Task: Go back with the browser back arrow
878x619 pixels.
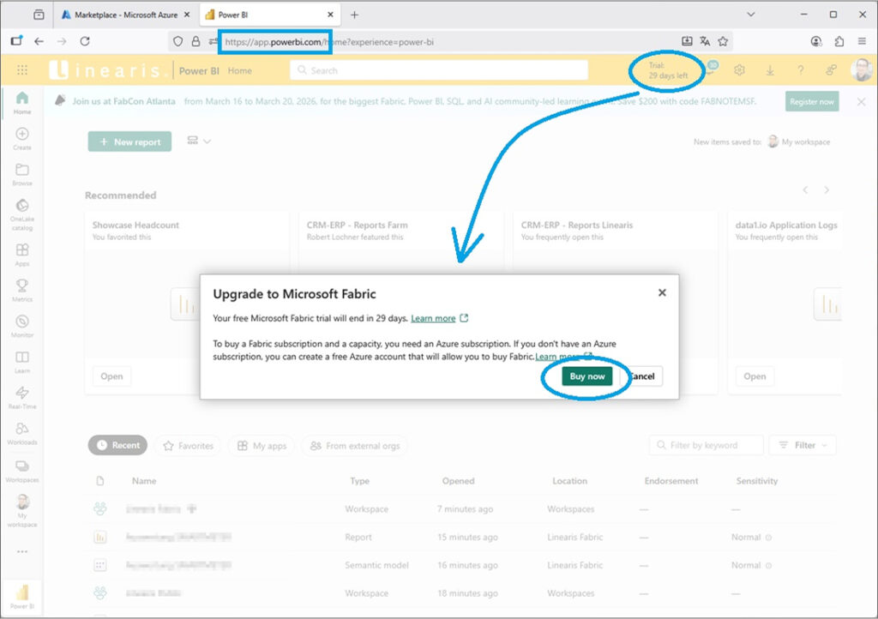Action: click(x=39, y=41)
